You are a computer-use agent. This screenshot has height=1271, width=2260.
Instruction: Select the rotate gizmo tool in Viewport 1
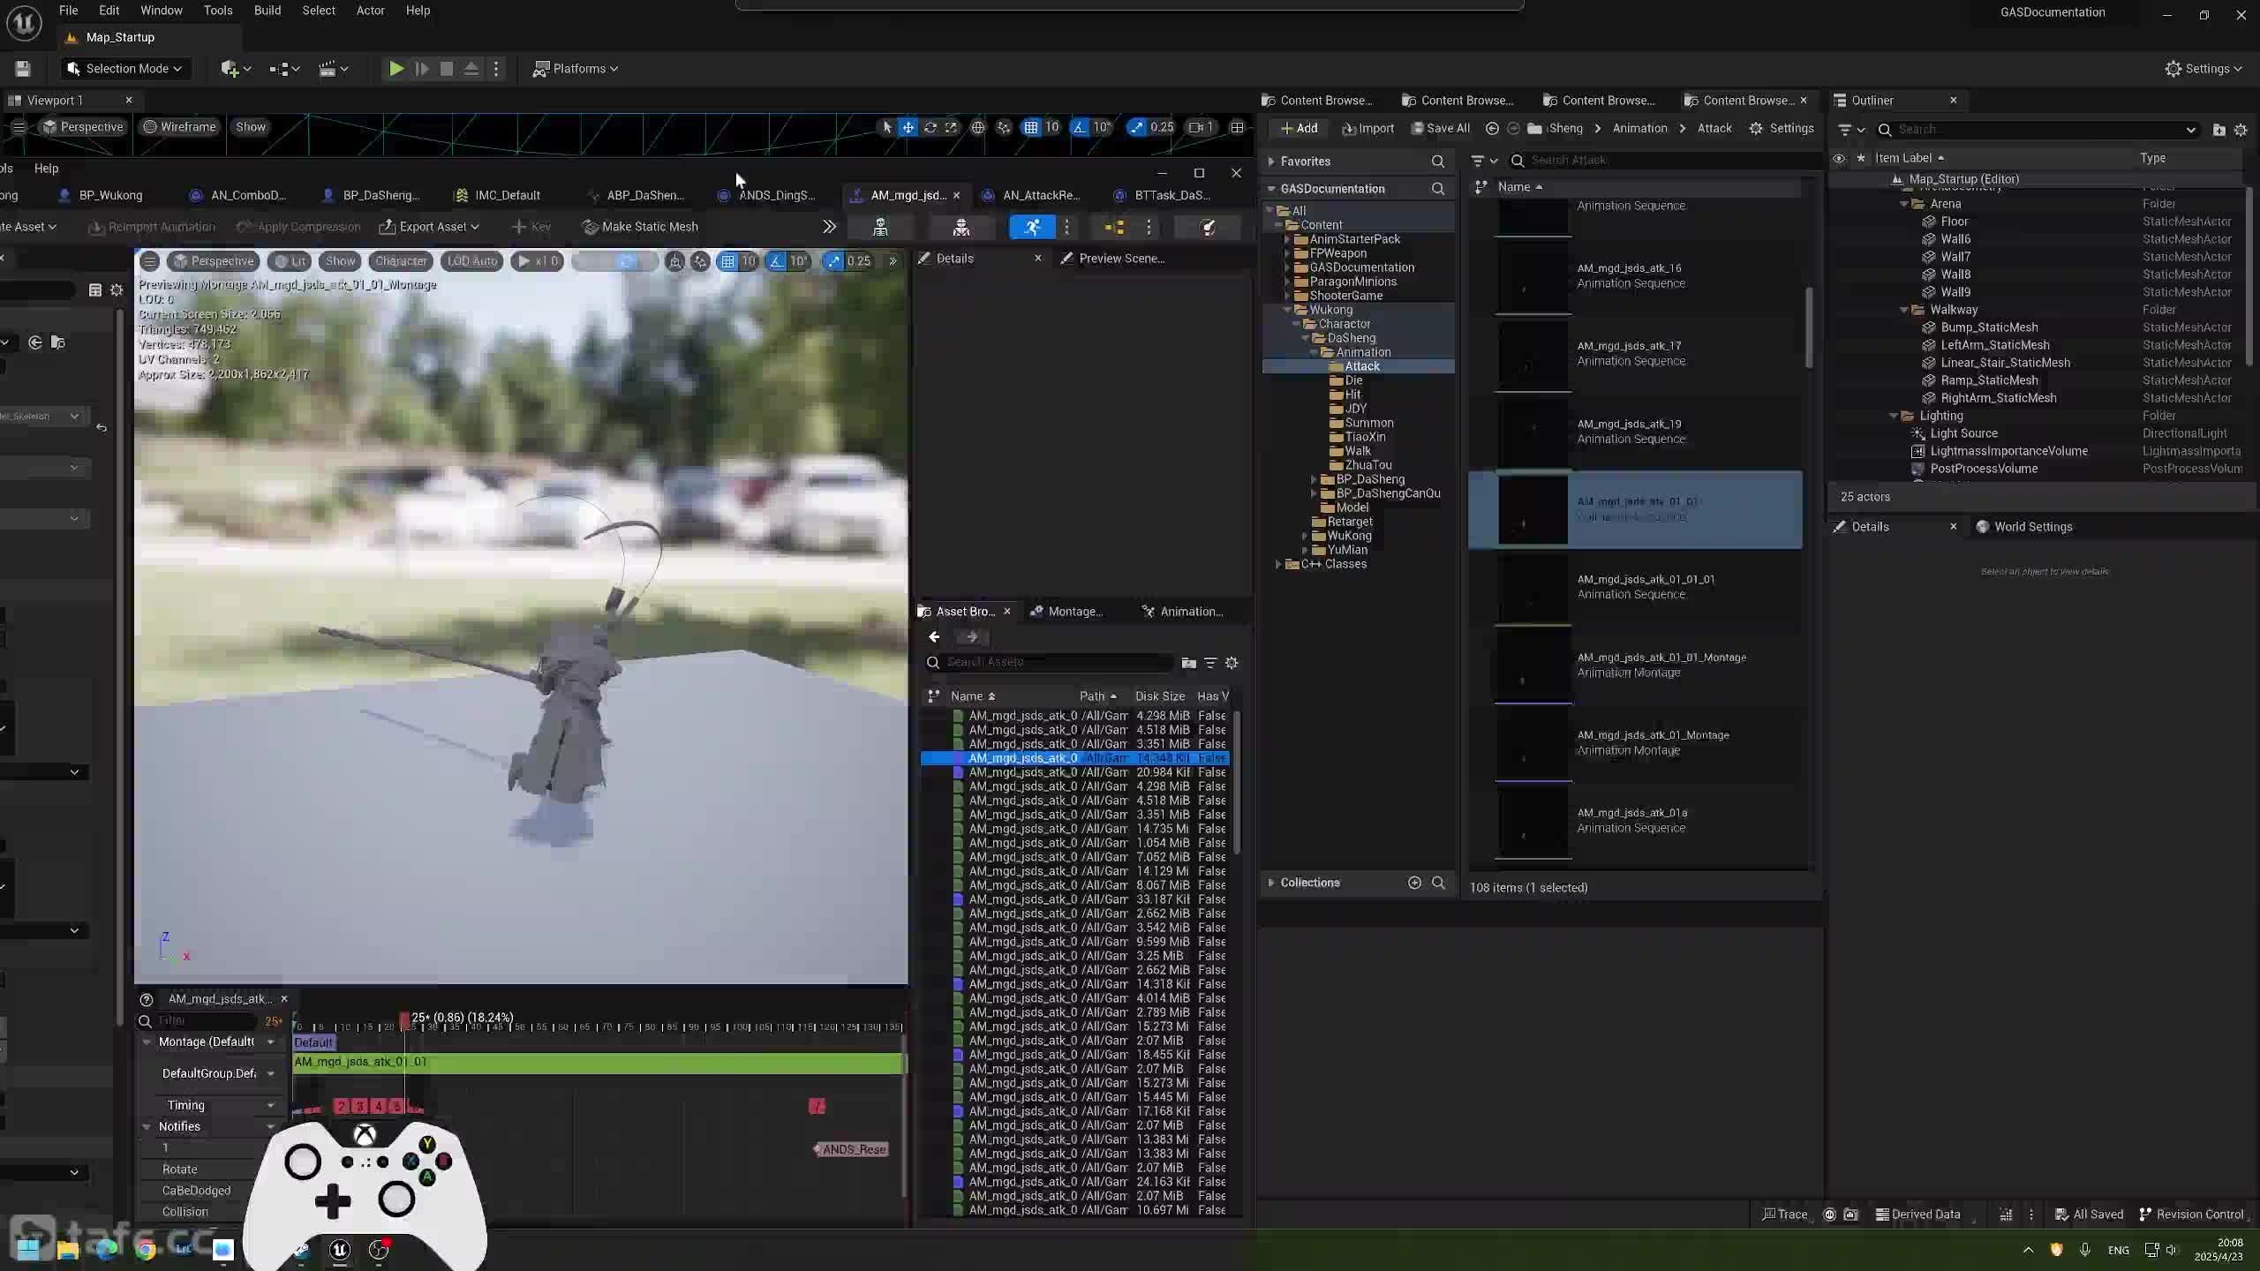click(930, 127)
